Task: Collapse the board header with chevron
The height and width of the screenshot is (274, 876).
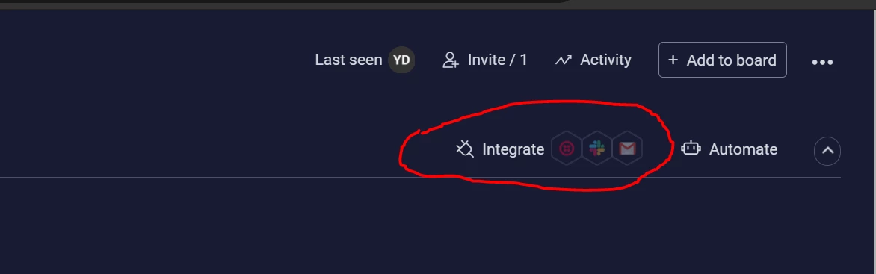Action: tap(827, 151)
